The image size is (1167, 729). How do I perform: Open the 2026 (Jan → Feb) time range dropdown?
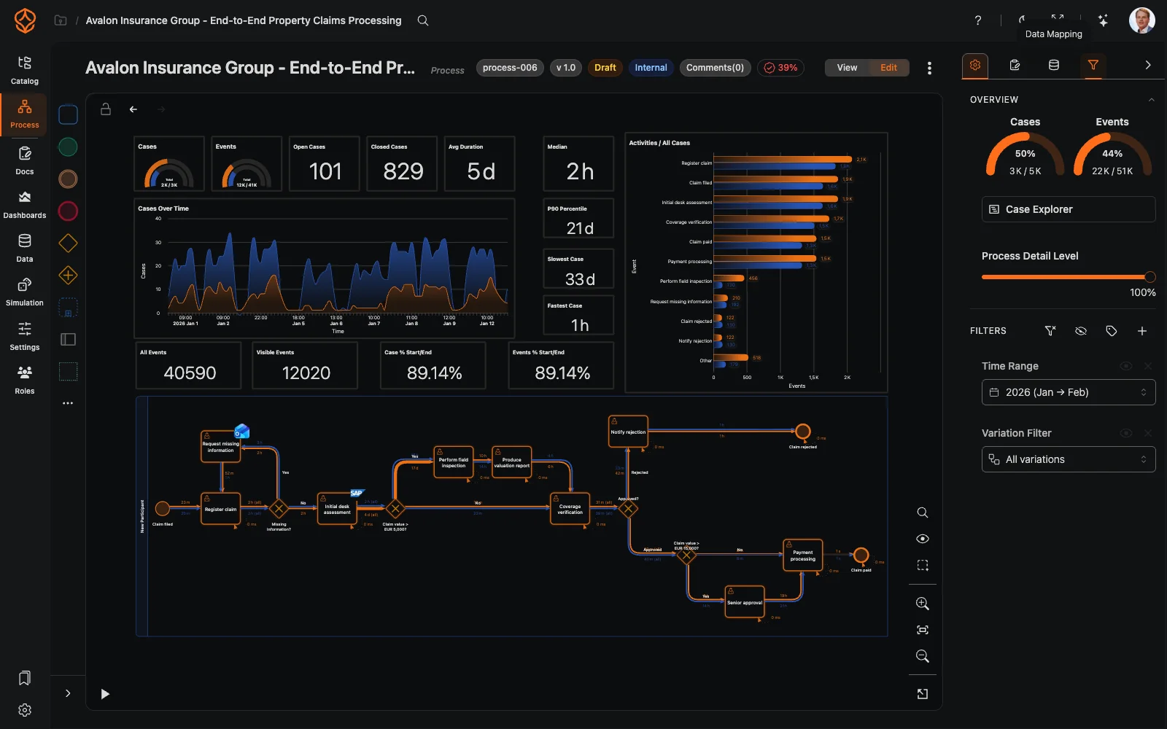point(1069,392)
